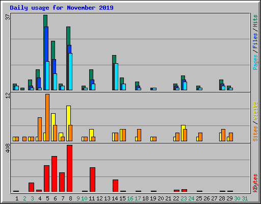Select the red KBytes bar for day 3
261x204 pixels.
(31, 187)
